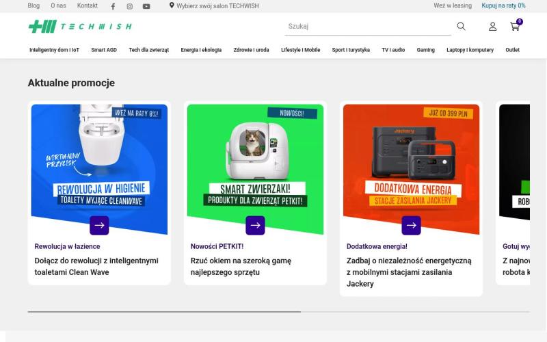Click the Techwish logo
This screenshot has height=342, width=547.
tap(79, 27)
